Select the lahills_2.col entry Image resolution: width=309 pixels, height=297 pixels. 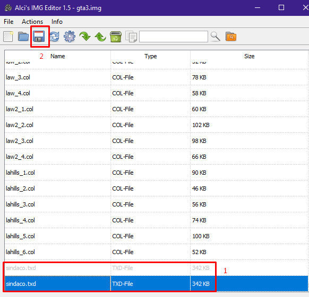click(156, 188)
